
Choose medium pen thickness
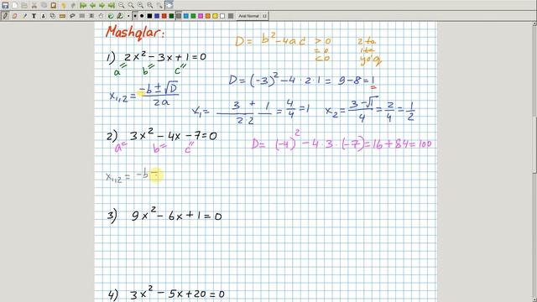135,16
